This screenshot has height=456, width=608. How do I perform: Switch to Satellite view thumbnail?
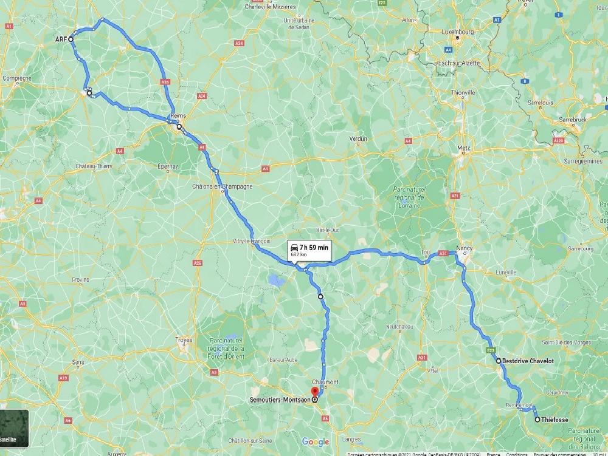point(14,429)
